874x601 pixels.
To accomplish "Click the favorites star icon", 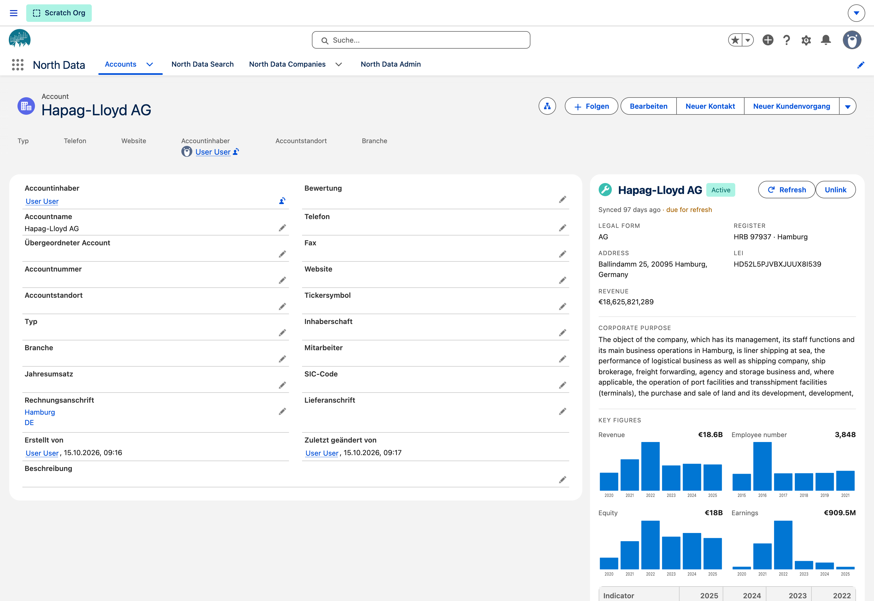I will tap(735, 40).
